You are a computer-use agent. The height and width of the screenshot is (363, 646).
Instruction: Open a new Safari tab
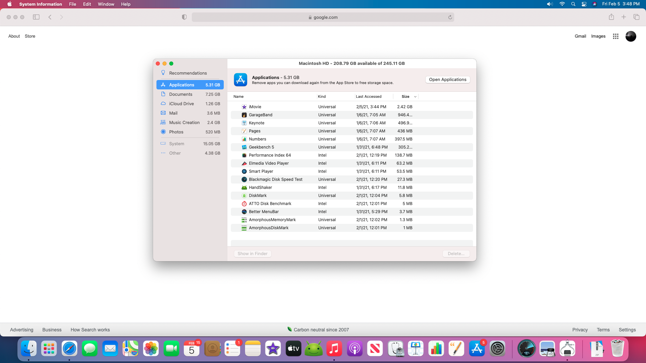(623, 17)
